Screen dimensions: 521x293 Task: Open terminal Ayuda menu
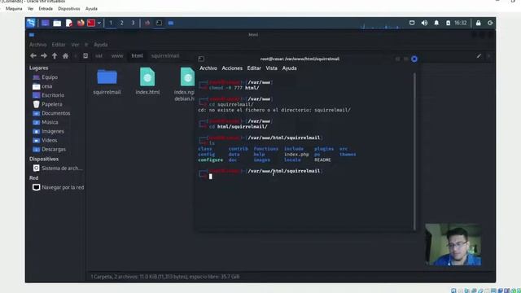290,68
